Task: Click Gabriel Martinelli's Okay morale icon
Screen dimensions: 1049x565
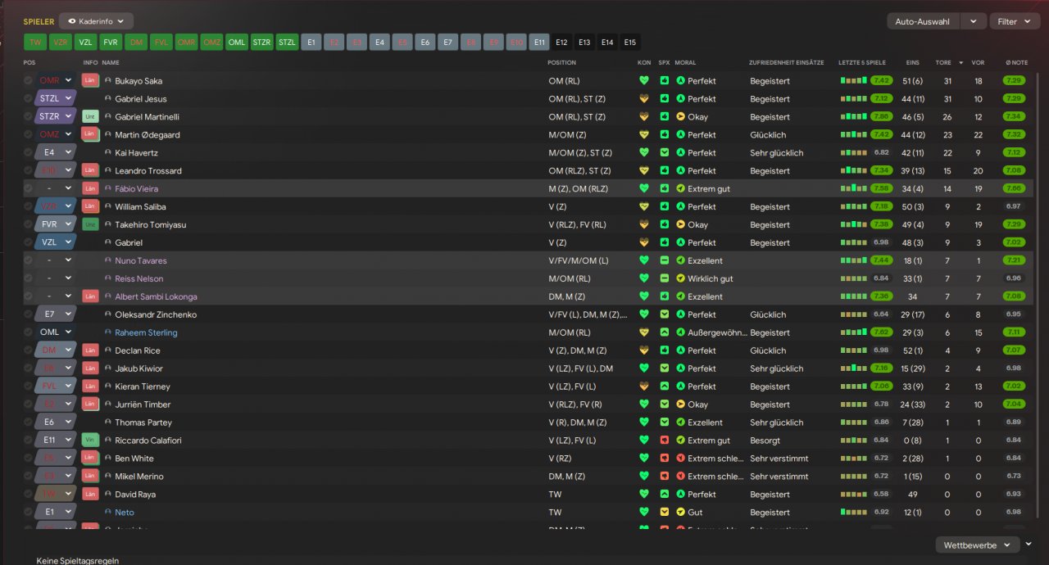Action: (680, 117)
